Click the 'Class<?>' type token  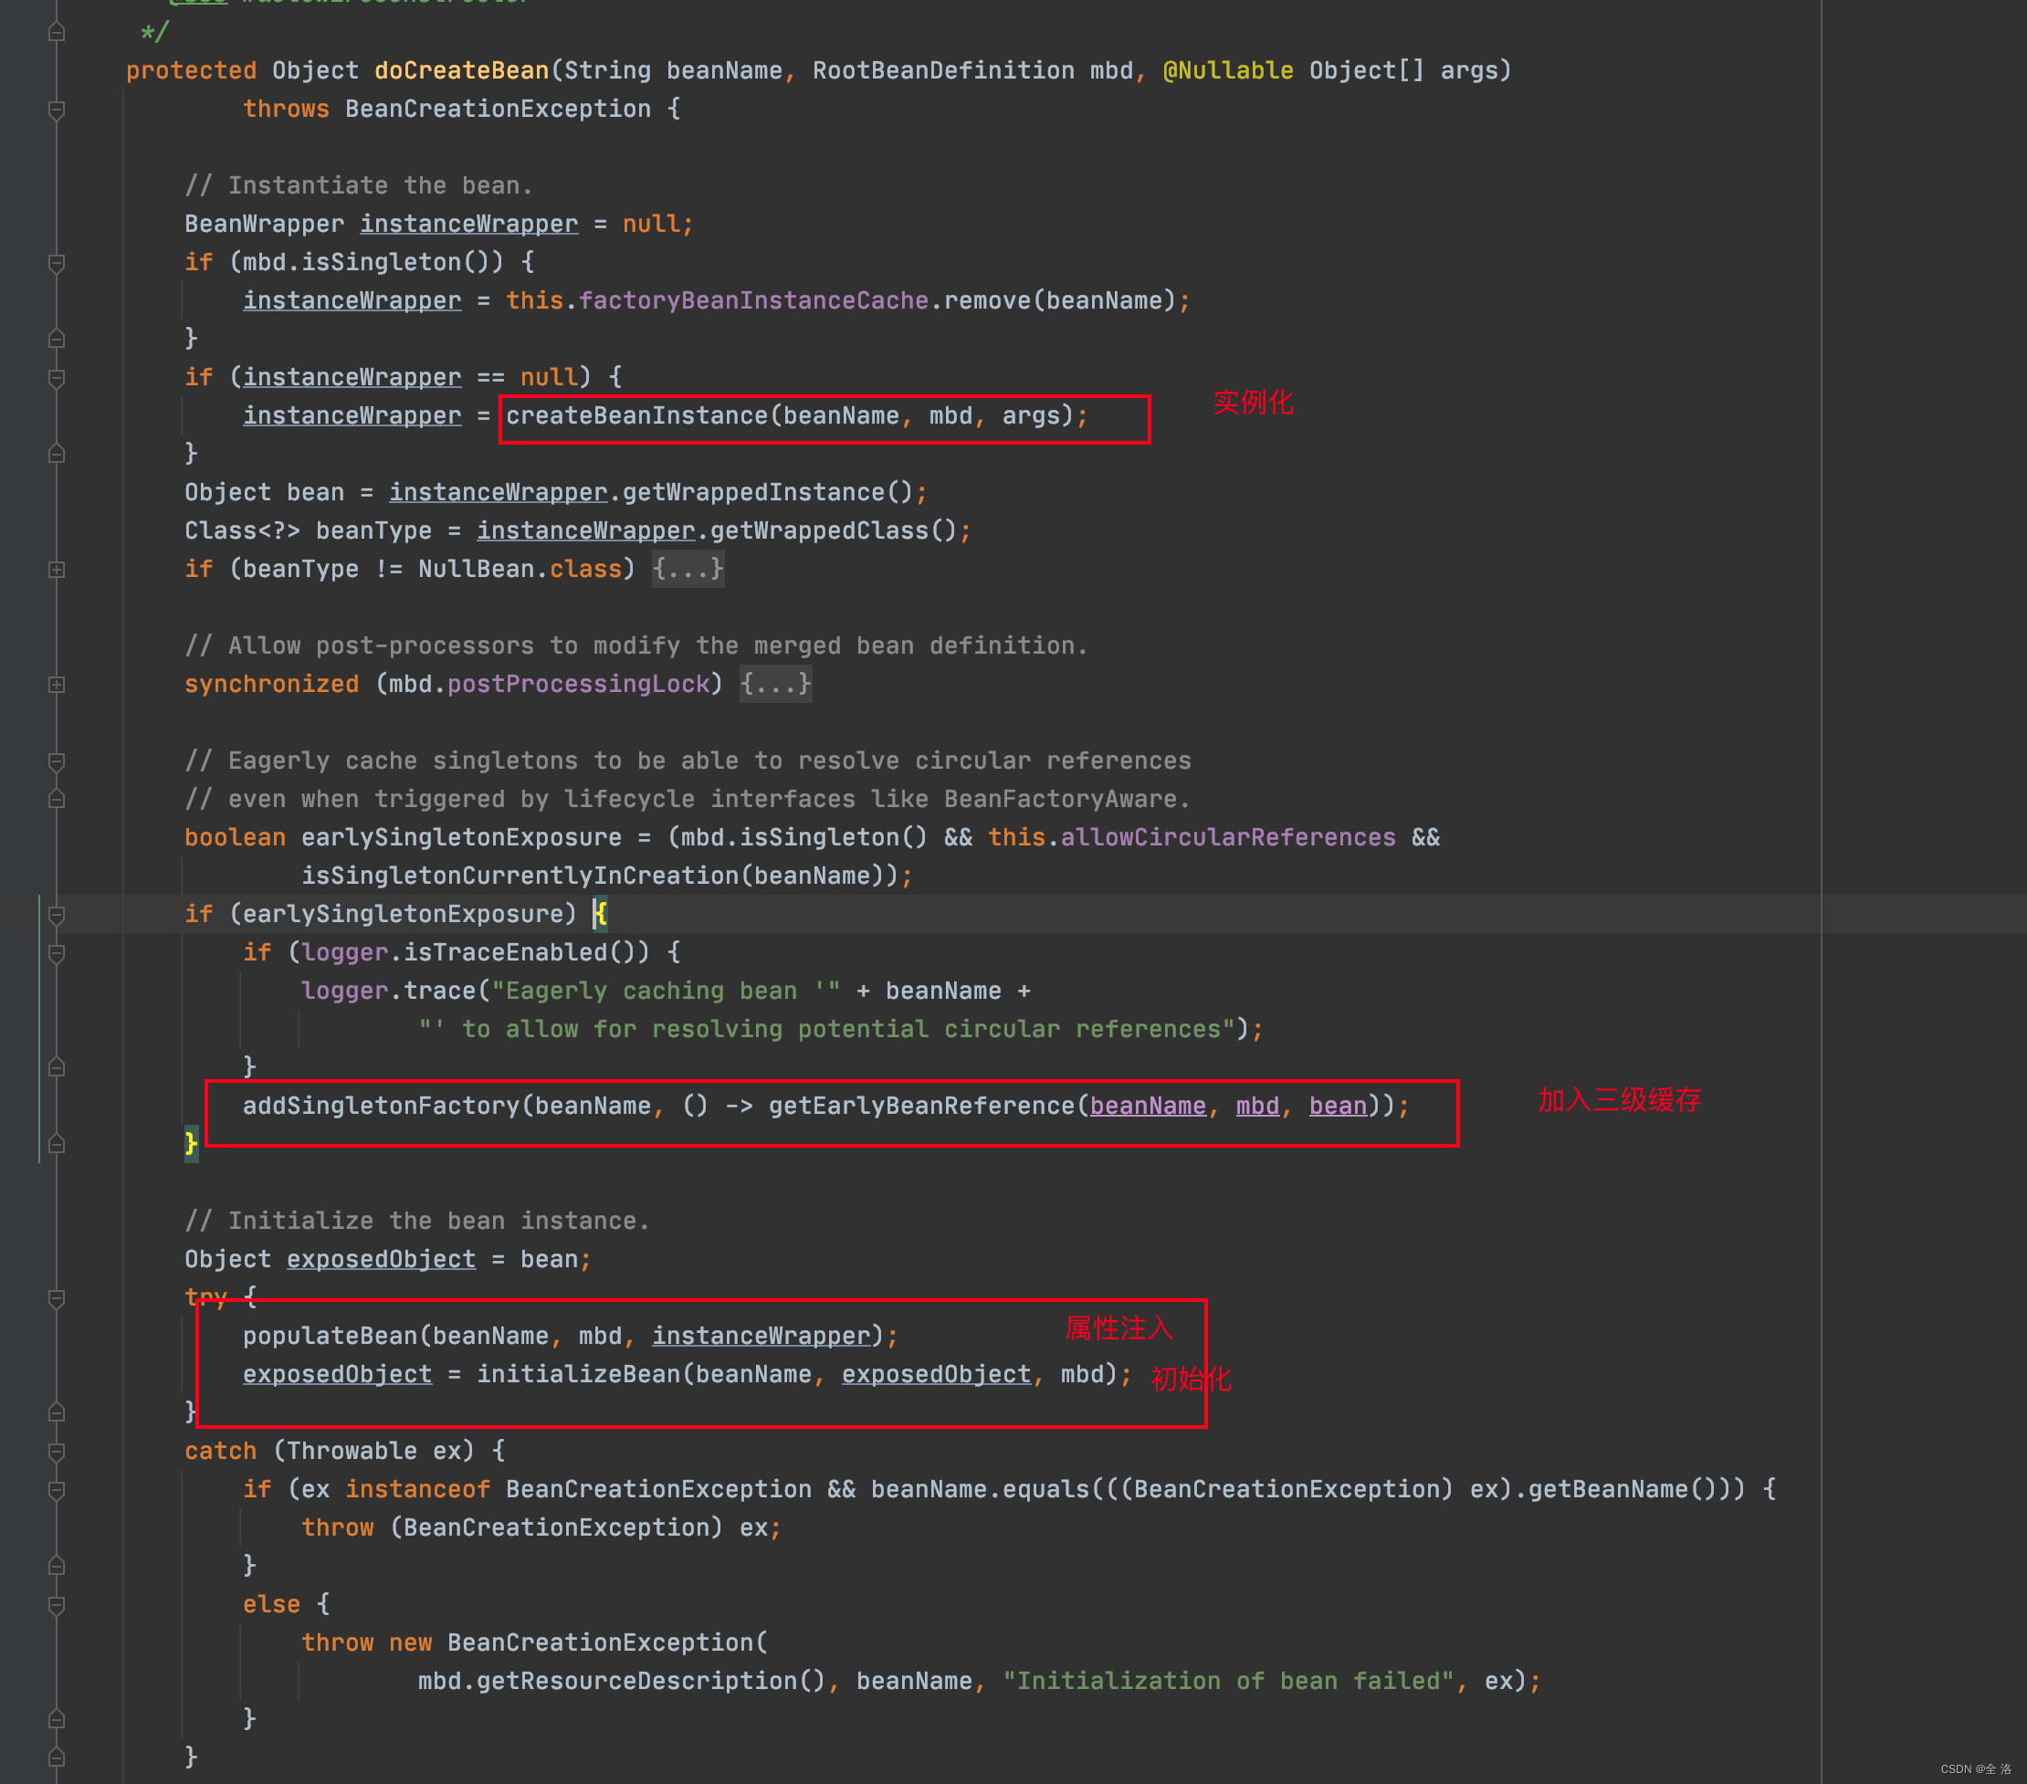tap(242, 530)
